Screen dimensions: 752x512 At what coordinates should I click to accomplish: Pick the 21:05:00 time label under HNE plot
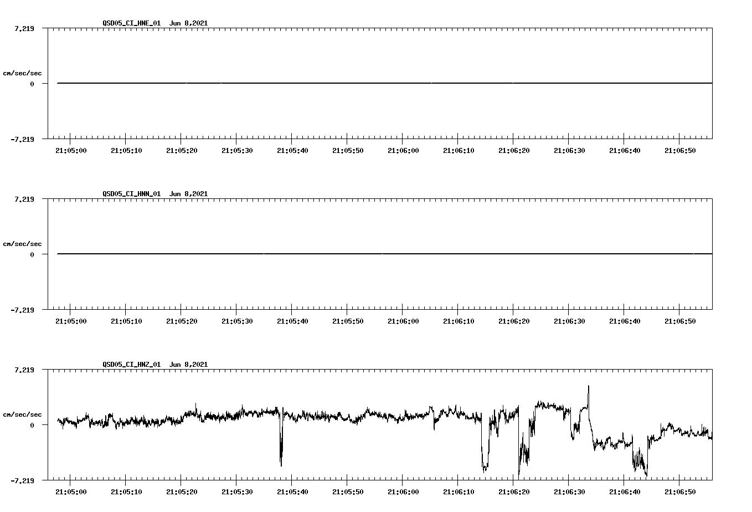(71, 150)
